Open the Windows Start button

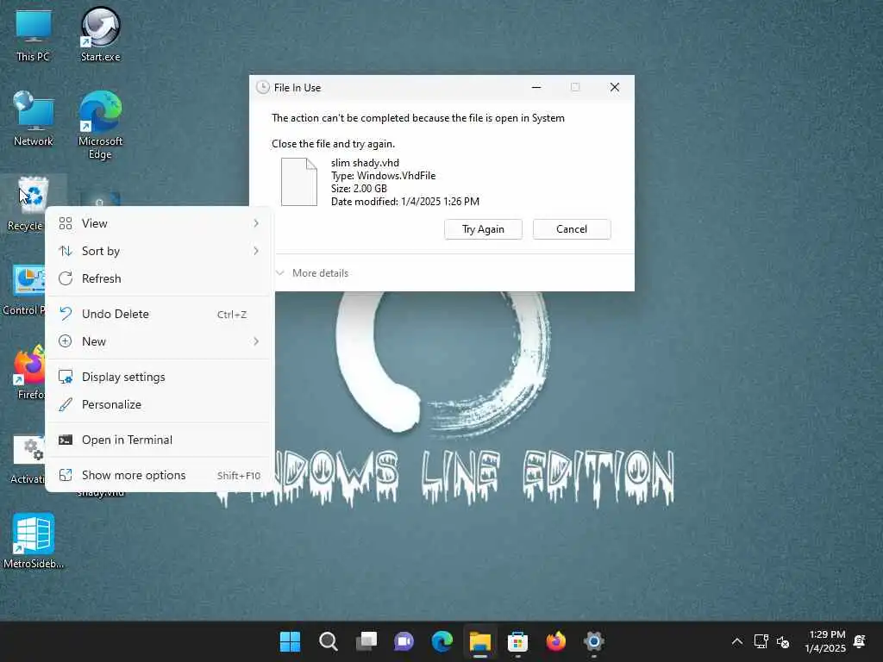(x=290, y=641)
